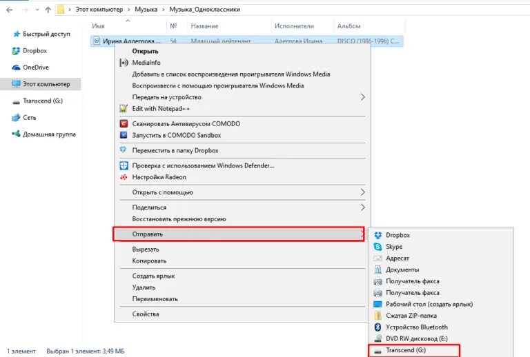This screenshot has height=357, width=530.
Task: Open 'Свойства' of the file
Action: [x=242, y=314]
